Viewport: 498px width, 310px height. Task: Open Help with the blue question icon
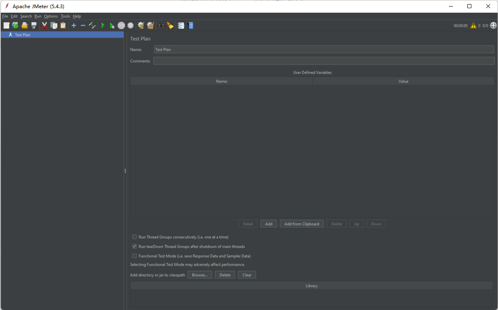point(190,25)
